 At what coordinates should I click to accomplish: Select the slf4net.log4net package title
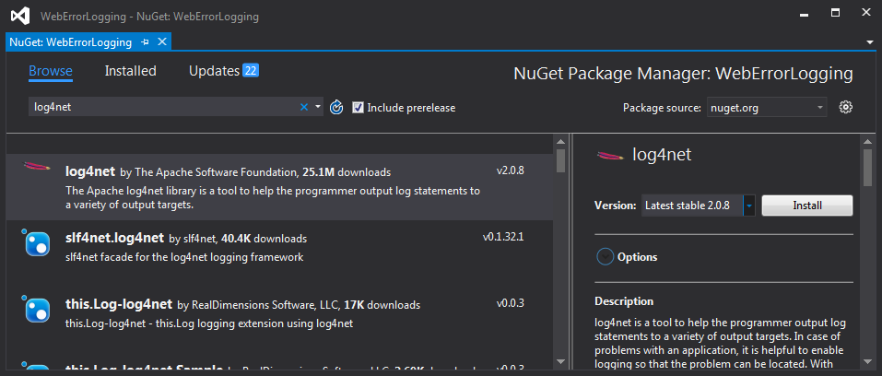click(x=115, y=238)
